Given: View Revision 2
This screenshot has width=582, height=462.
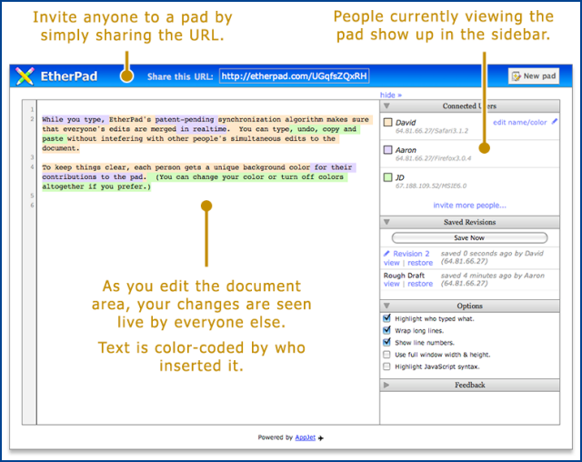Looking at the screenshot, I should 392,263.
